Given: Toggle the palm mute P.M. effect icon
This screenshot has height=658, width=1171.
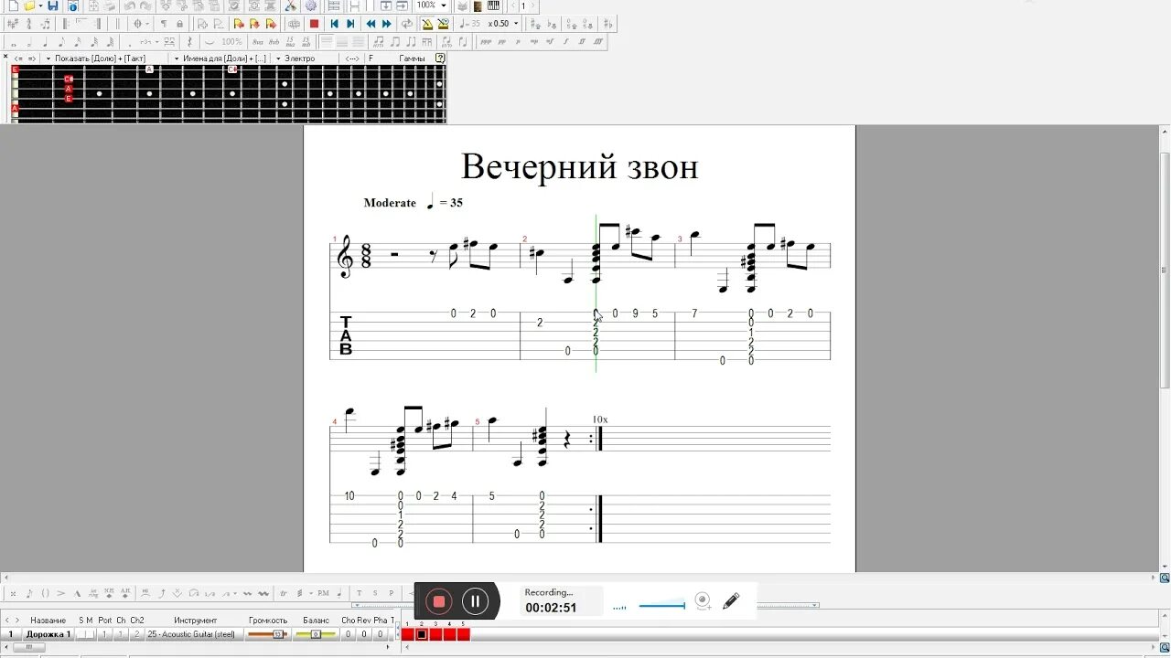Looking at the screenshot, I should (323, 593).
